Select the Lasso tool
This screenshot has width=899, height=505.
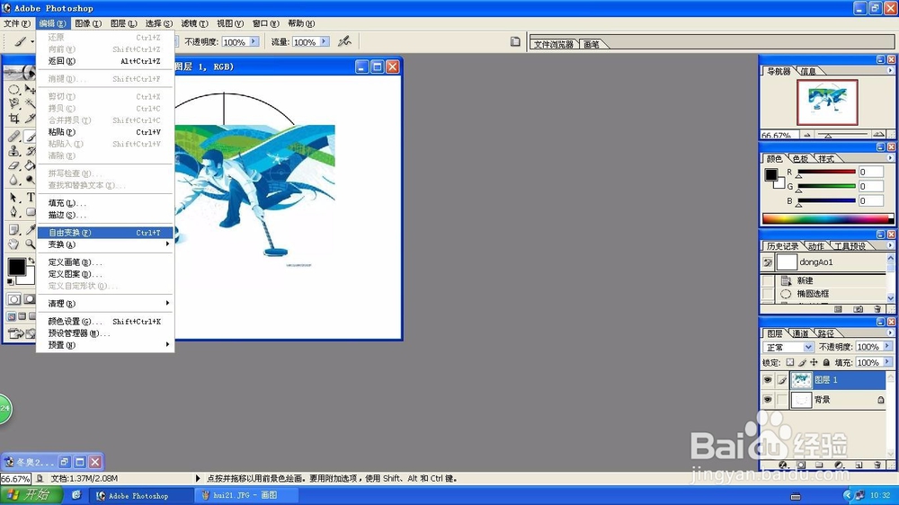pyautogui.click(x=13, y=103)
